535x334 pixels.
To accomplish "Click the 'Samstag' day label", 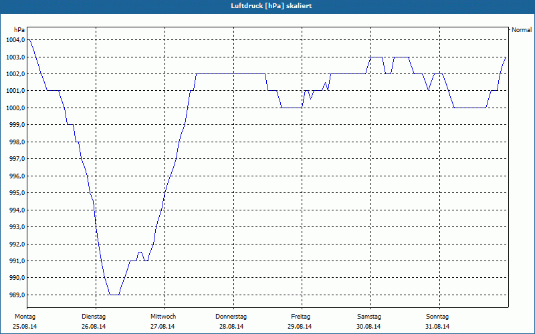I will point(369,317).
